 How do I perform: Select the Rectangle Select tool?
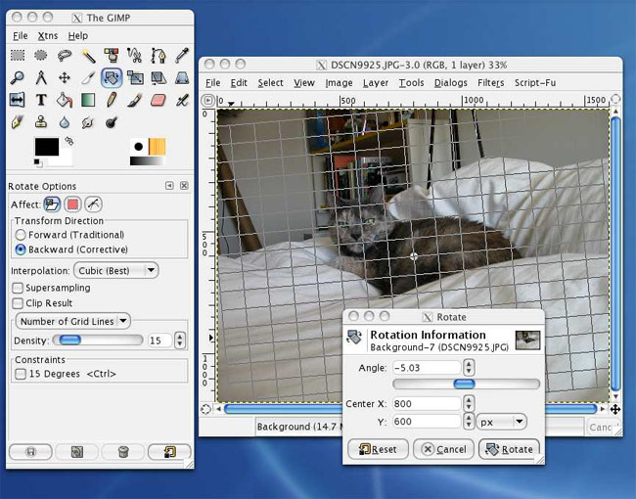click(18, 56)
